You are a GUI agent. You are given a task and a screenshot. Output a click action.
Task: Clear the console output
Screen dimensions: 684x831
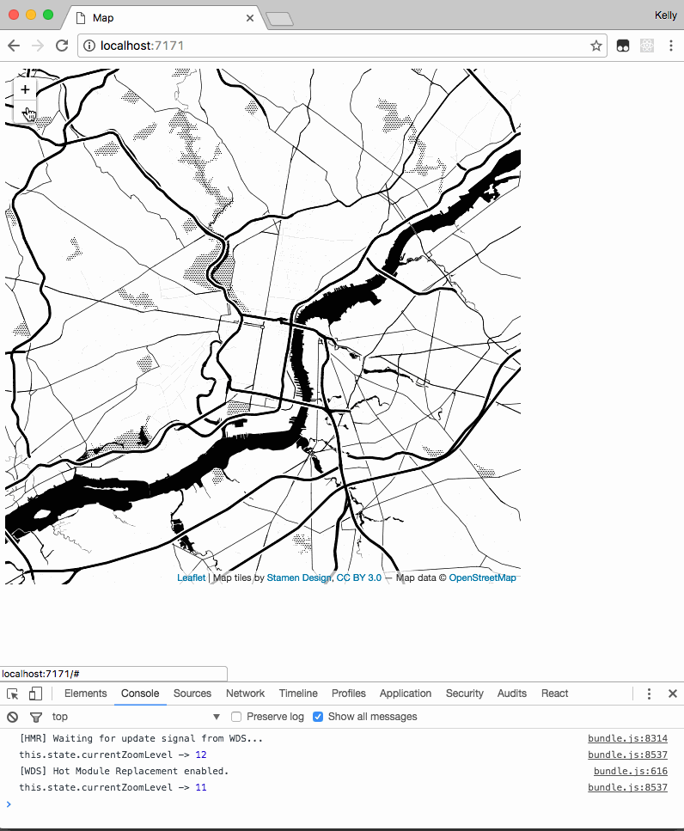tap(13, 717)
